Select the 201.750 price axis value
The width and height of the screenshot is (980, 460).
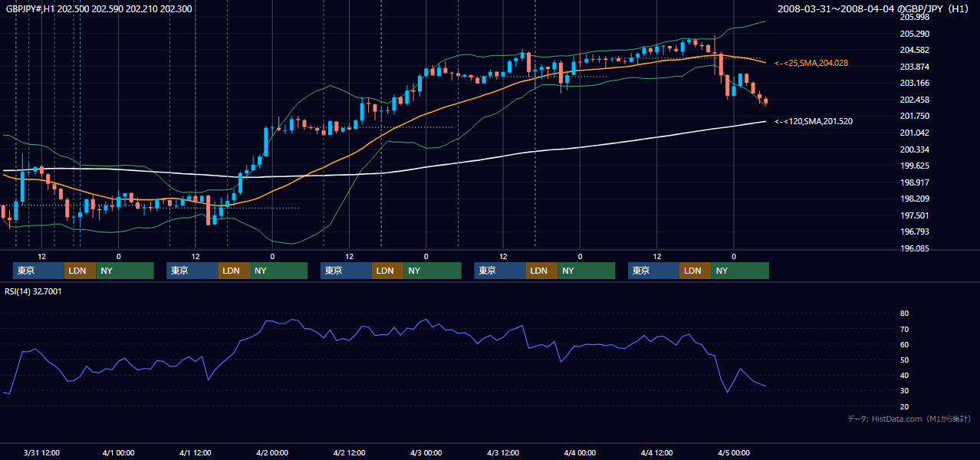tap(915, 116)
